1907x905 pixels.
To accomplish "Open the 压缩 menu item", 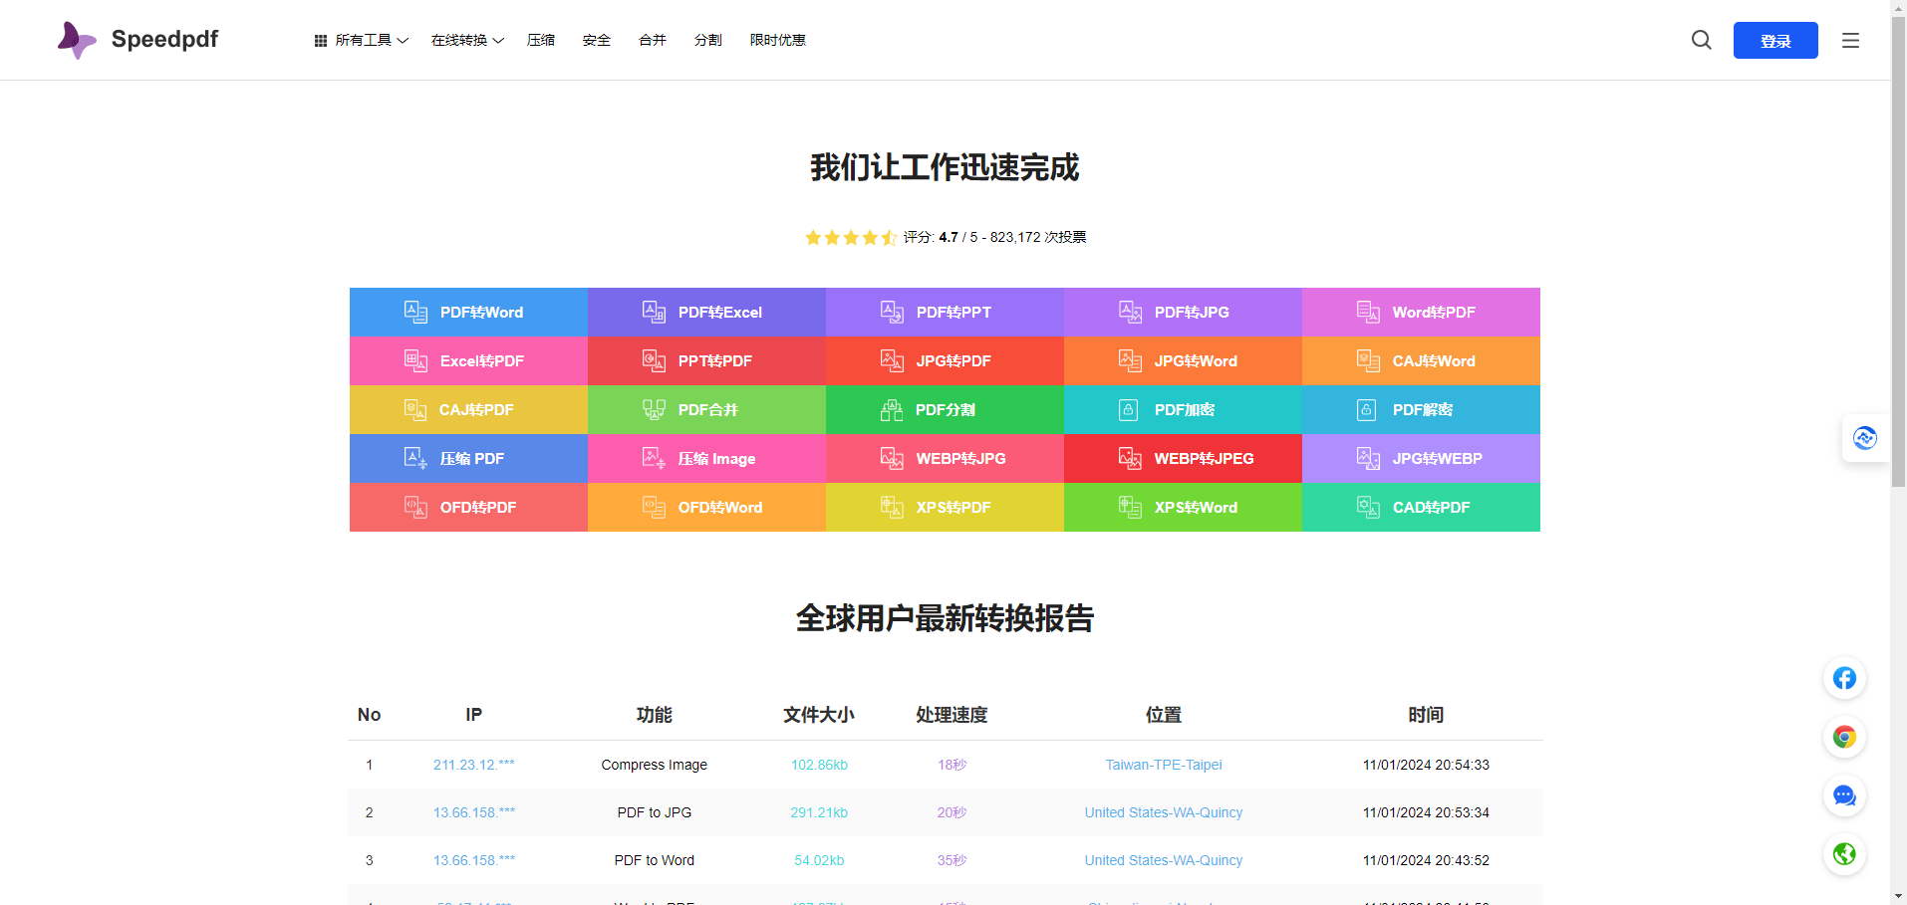I will click(541, 40).
